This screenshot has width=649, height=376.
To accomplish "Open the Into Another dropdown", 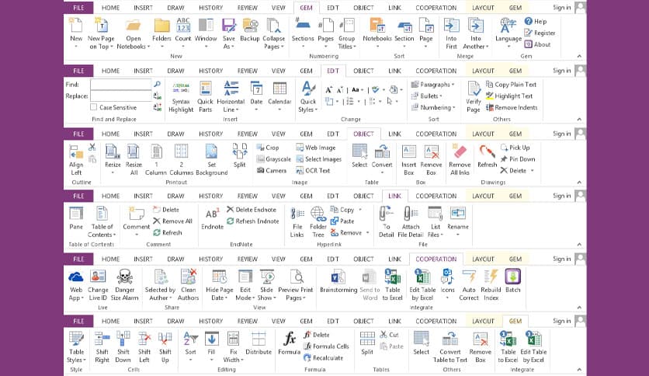I will [488, 47].
